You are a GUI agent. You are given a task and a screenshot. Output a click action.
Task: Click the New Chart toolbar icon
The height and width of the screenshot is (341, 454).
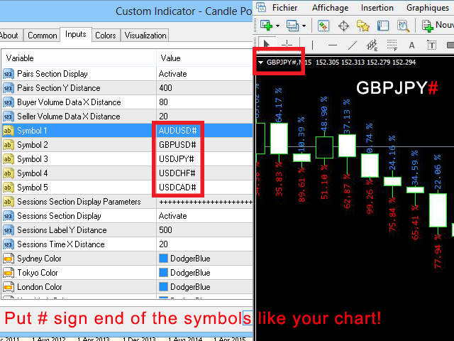[266, 26]
